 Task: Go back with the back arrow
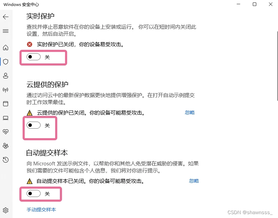(6, 17)
